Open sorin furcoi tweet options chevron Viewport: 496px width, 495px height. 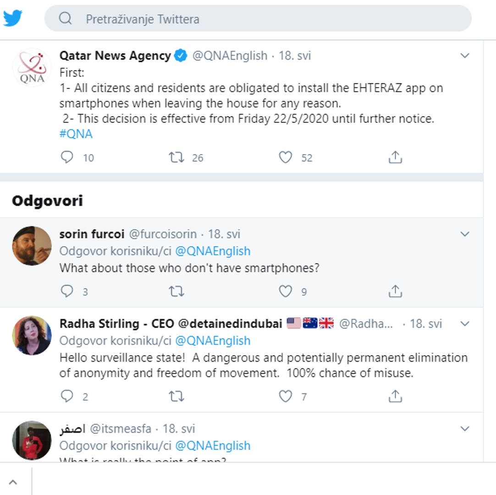[x=465, y=234]
